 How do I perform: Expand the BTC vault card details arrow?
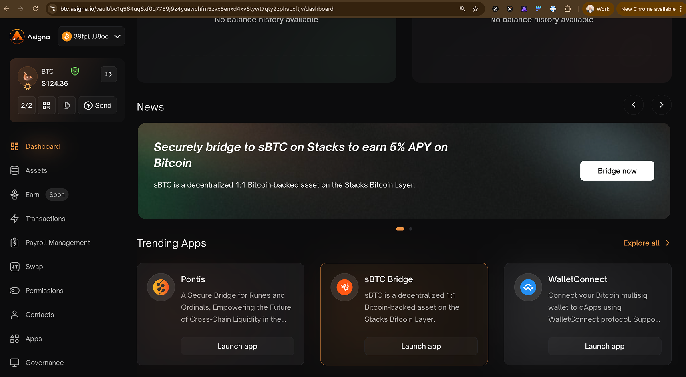(109, 74)
